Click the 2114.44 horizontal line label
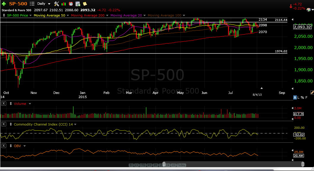Screen dimensions: 314x171 (281, 20)
